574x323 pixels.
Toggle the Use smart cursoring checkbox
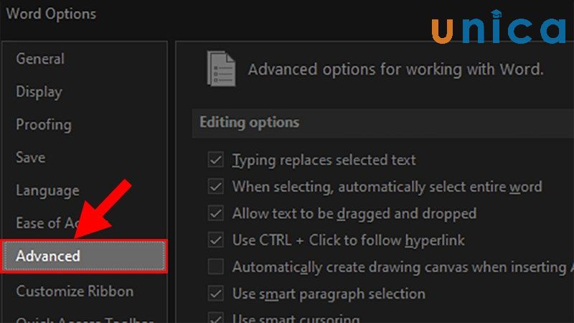tap(215, 317)
